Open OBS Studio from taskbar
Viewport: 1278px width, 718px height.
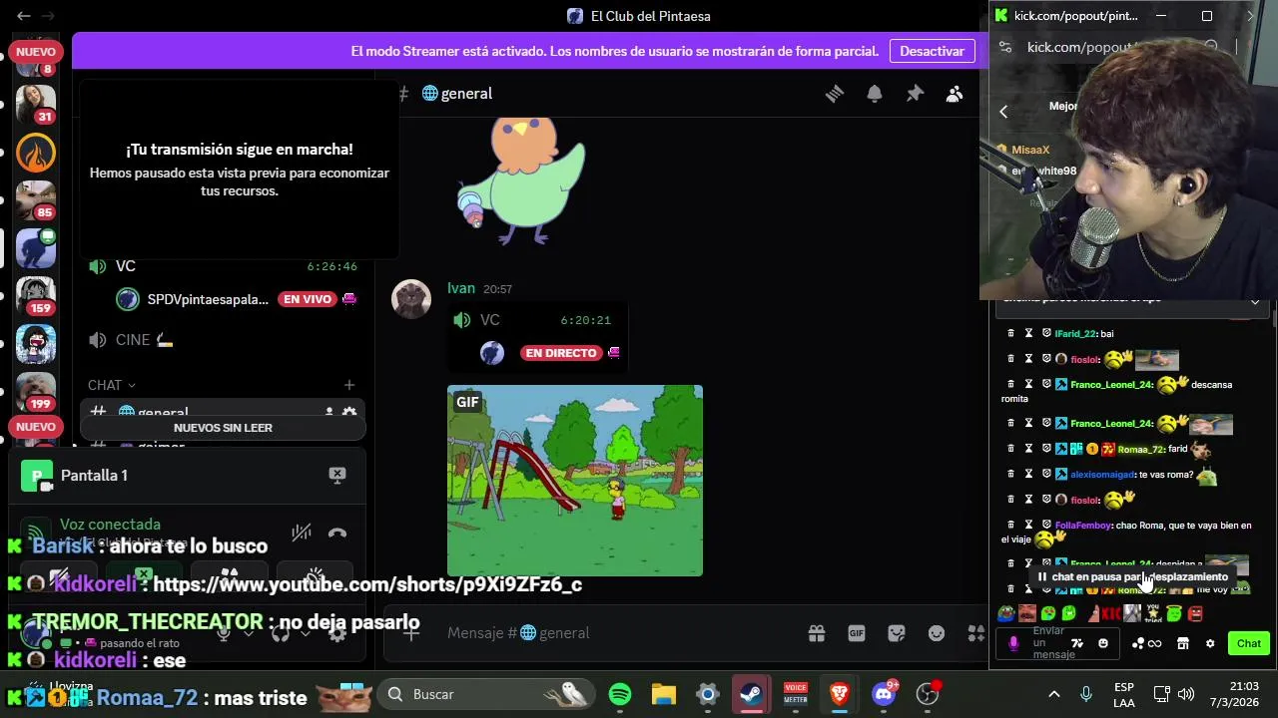[x=928, y=694]
